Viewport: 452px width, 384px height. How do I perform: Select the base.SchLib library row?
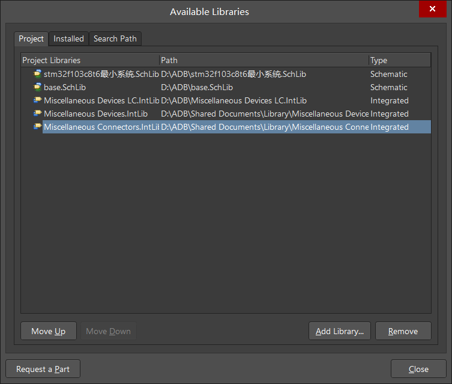tap(226, 87)
